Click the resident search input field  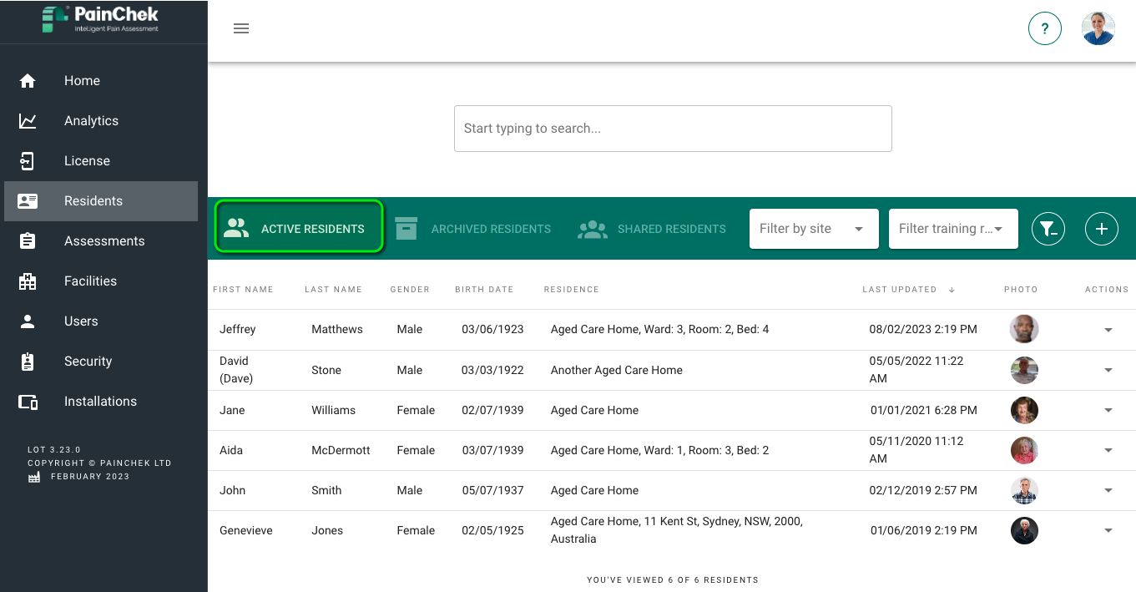click(673, 129)
